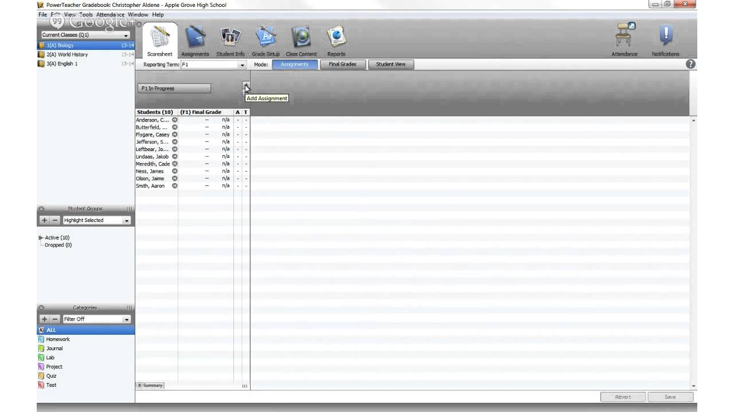Click the Revert button
The image size is (734, 412).
click(x=623, y=397)
